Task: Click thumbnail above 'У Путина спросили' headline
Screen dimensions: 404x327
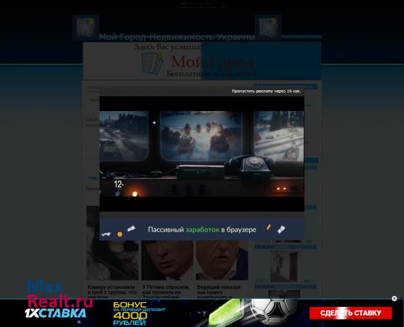Action: (x=167, y=260)
